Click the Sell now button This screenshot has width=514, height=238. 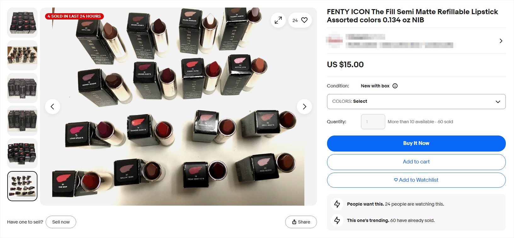[61, 222]
